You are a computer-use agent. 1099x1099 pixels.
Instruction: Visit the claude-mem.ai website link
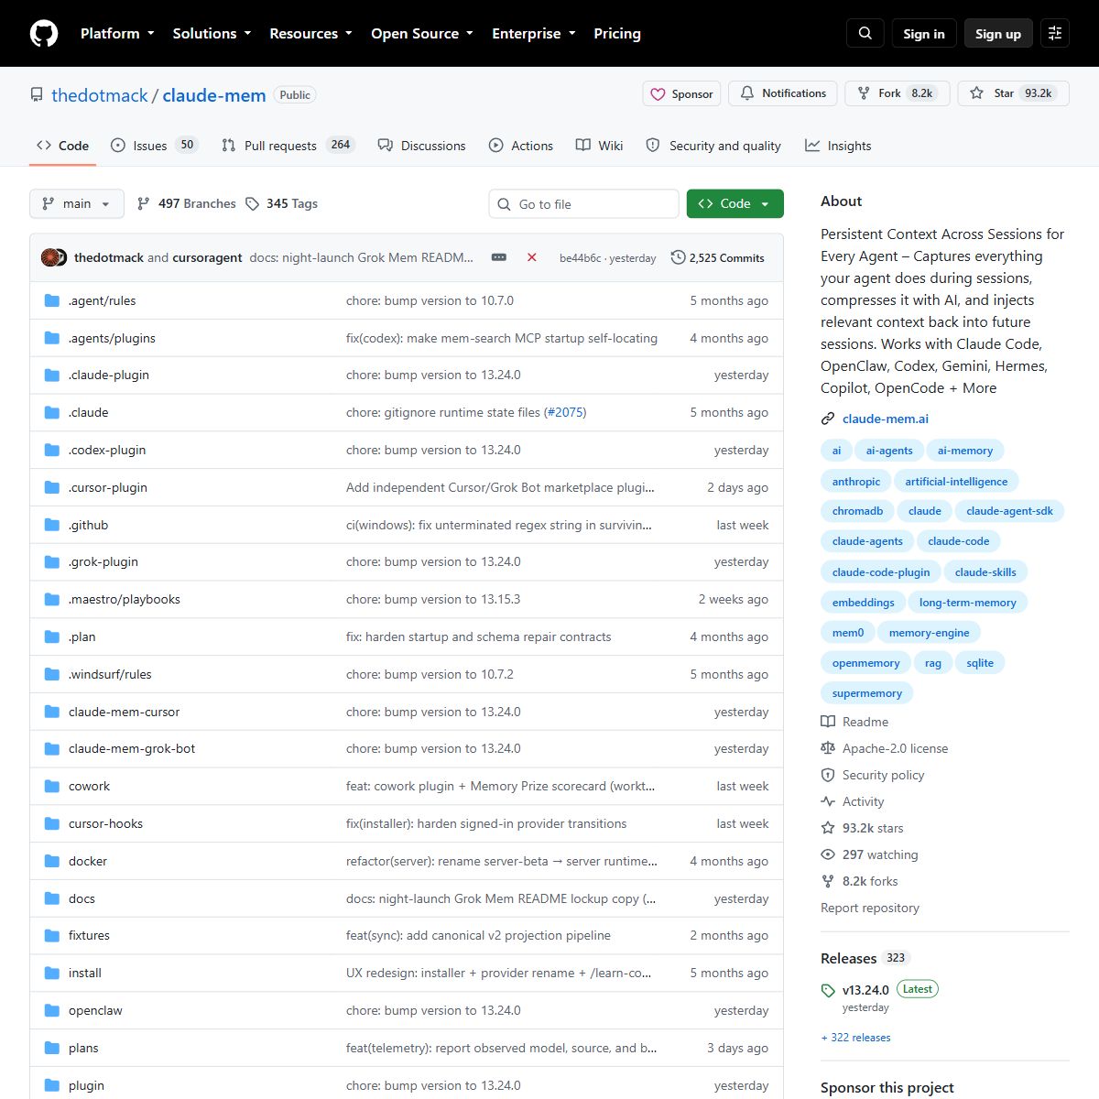tap(886, 419)
